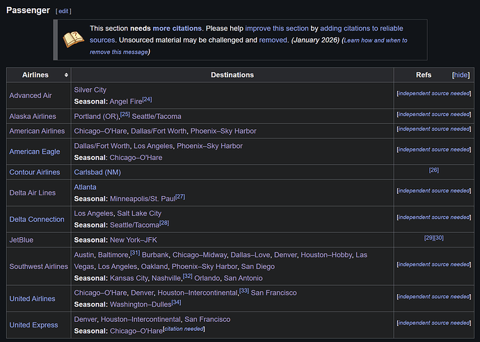
Task: Open footnote reference 34
Action: [176, 302]
